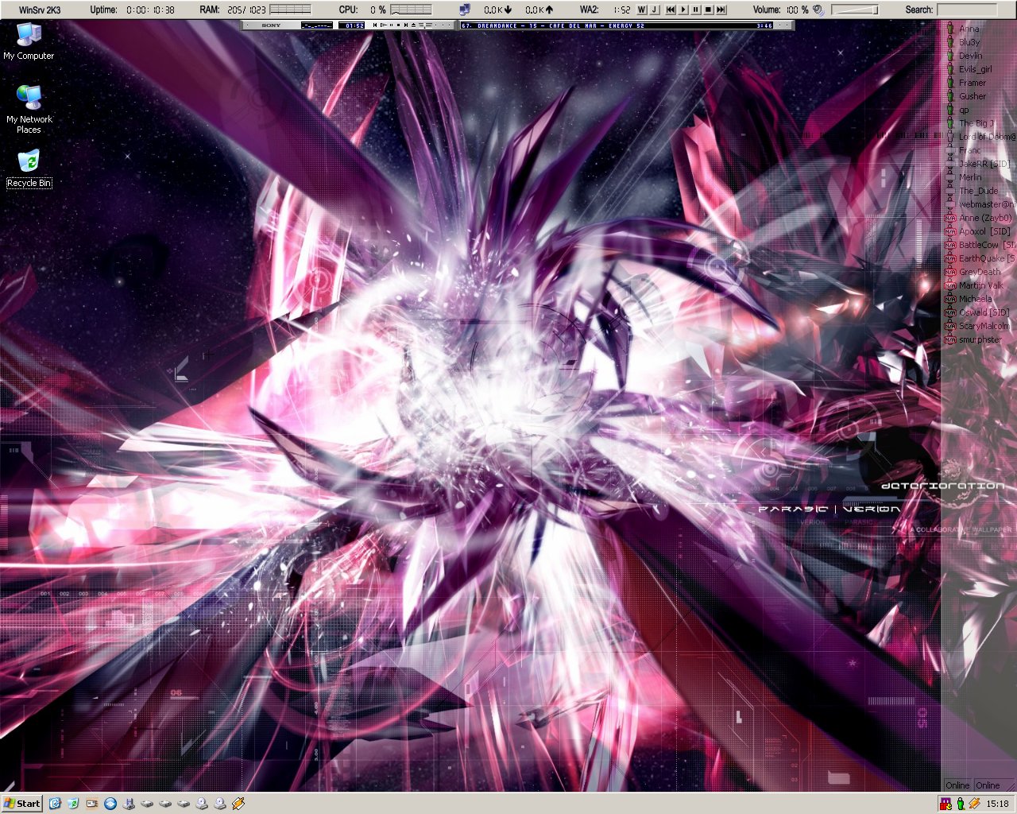Select contact ScaryMalcolm
Screen dimensions: 1017x814
coord(984,326)
